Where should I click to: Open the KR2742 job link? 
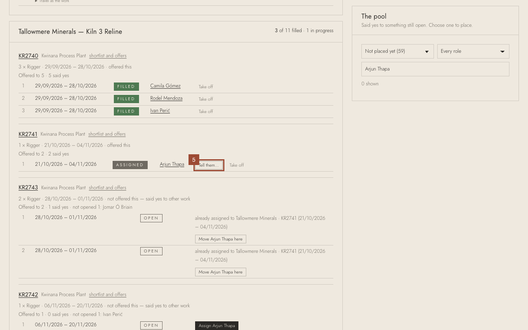(x=28, y=295)
